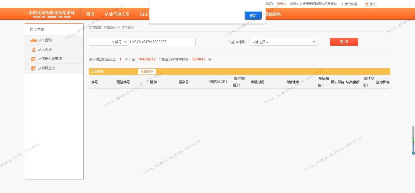Click the vertical scrollbar on right edge
Screen dimensions: 415x193
click(413, 140)
